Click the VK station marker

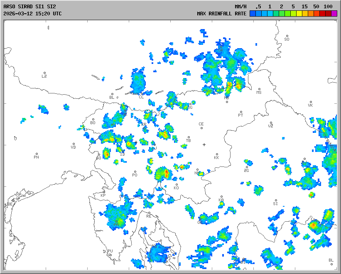[x=310, y=102]
